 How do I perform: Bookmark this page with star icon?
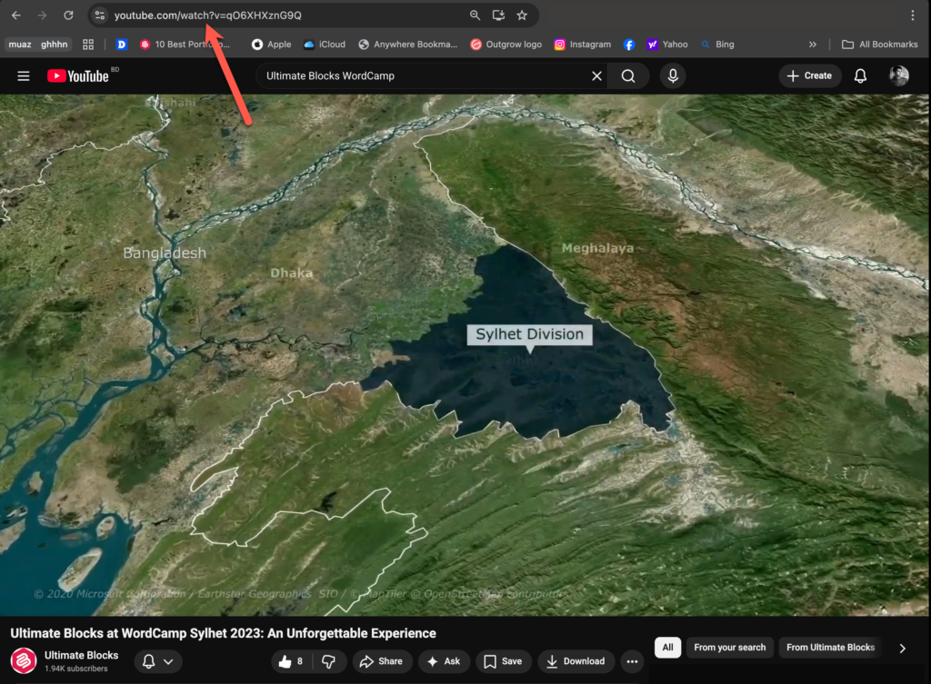point(522,15)
